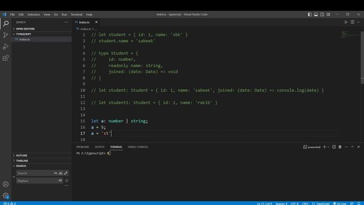
Task: Open the Run menu
Action: pos(64,14)
